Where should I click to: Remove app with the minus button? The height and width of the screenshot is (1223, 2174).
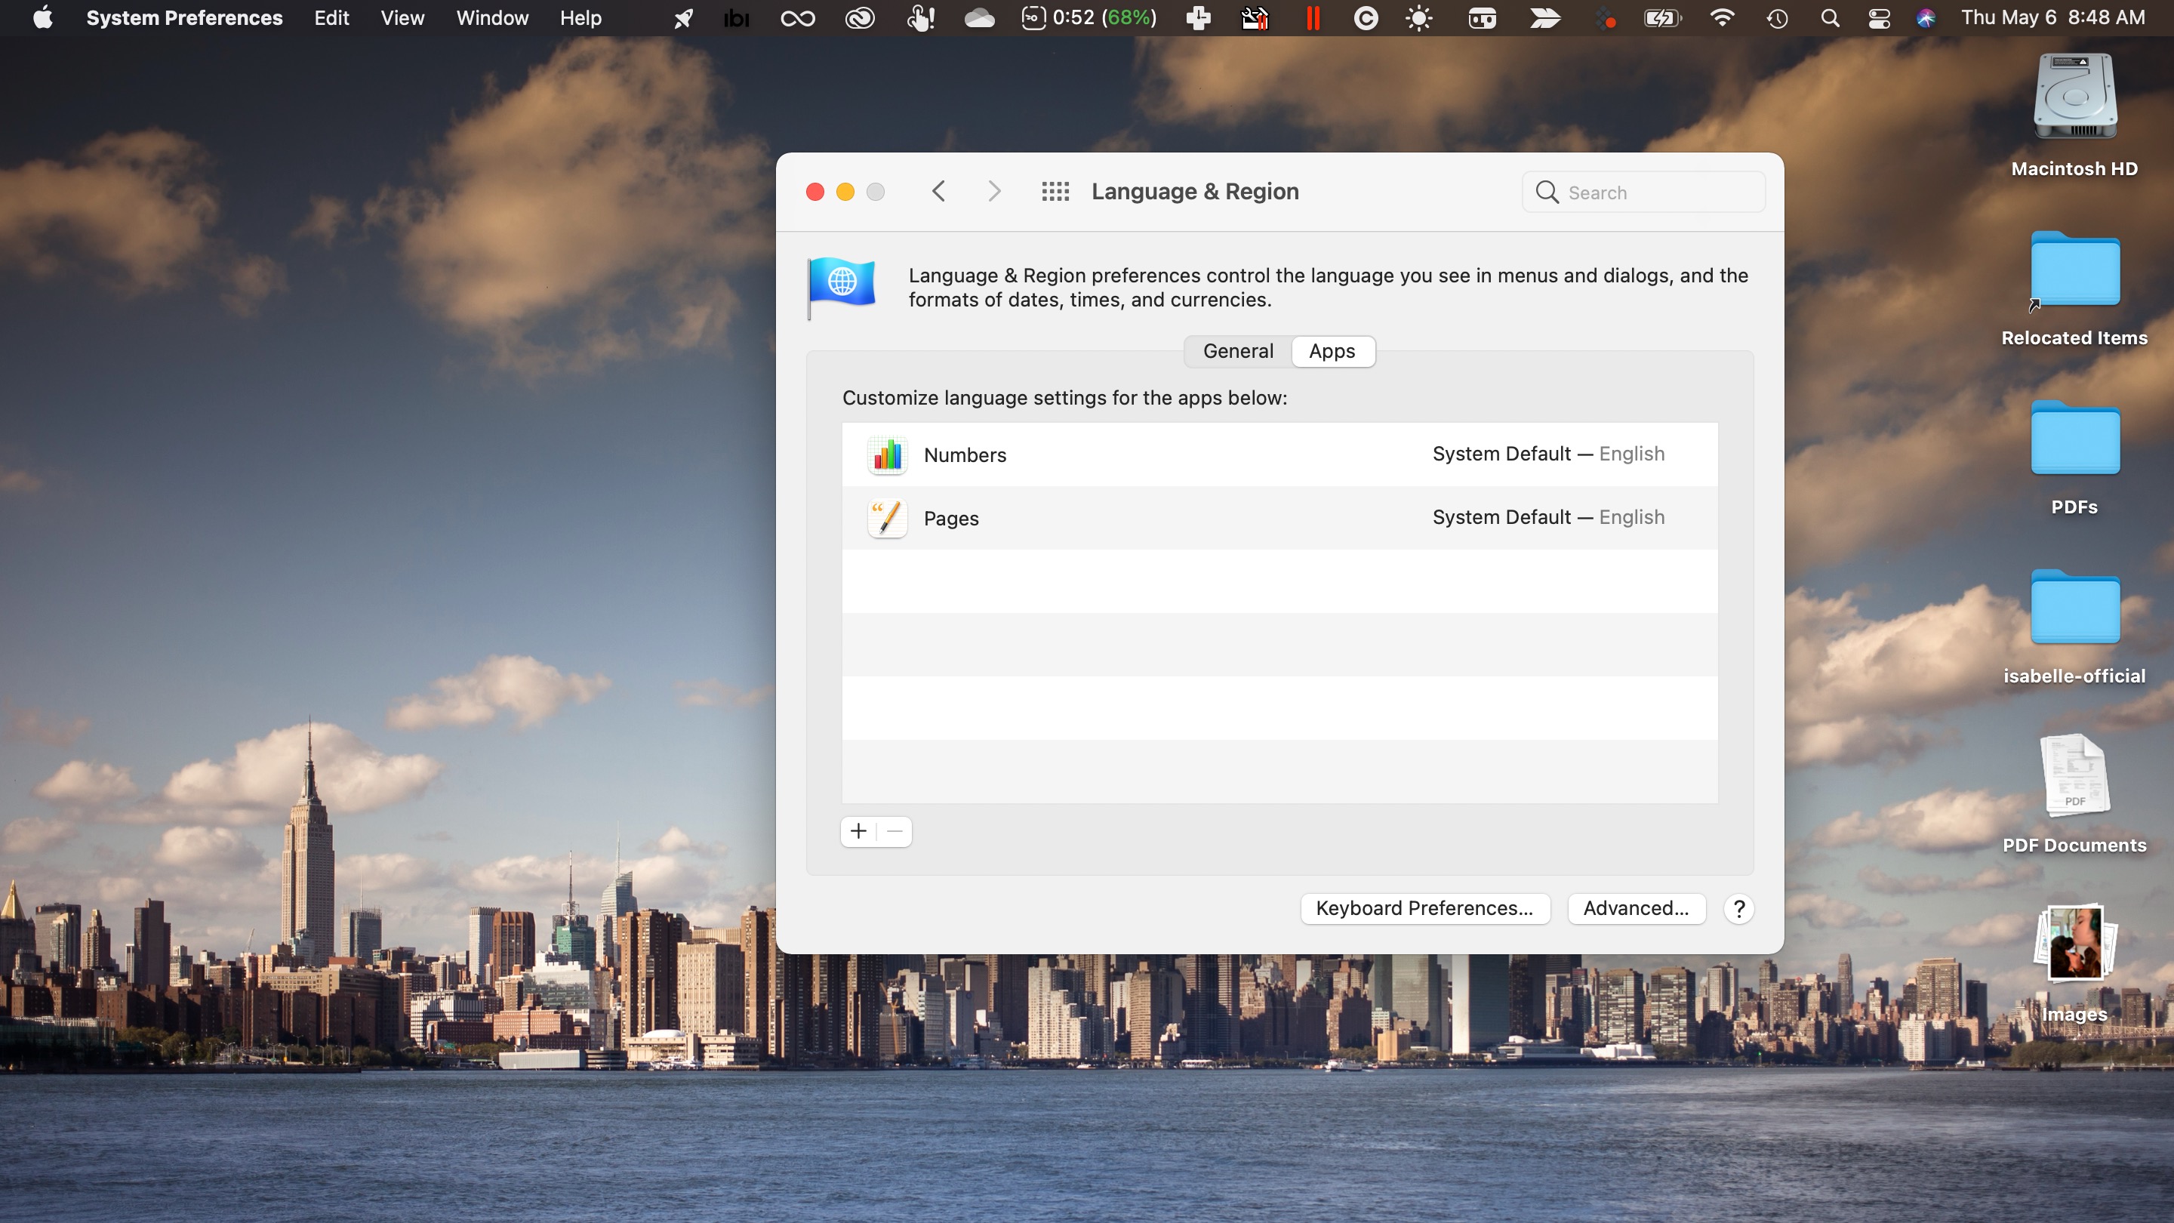[x=895, y=831]
